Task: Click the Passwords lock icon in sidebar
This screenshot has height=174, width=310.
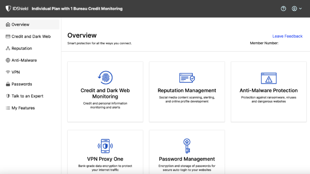Action: (x=8, y=84)
